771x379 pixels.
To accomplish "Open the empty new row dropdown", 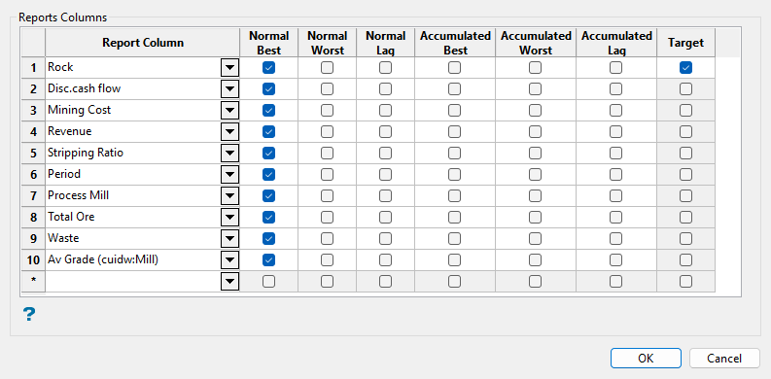I will point(229,281).
